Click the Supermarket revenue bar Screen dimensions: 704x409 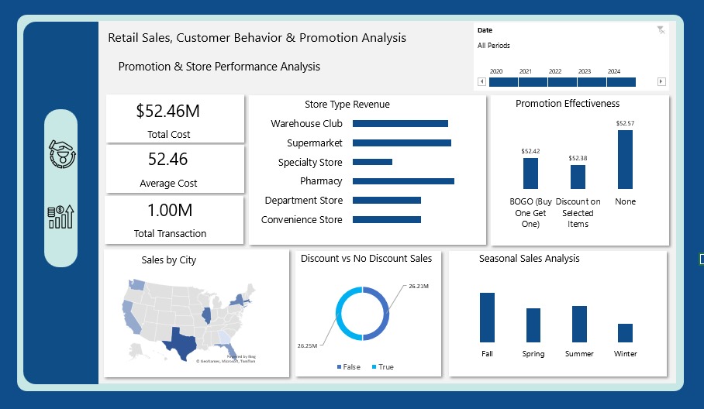402,143
